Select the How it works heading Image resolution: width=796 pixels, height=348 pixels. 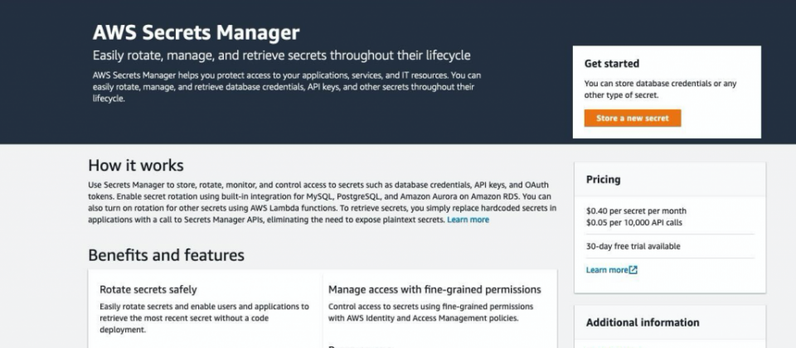click(136, 166)
